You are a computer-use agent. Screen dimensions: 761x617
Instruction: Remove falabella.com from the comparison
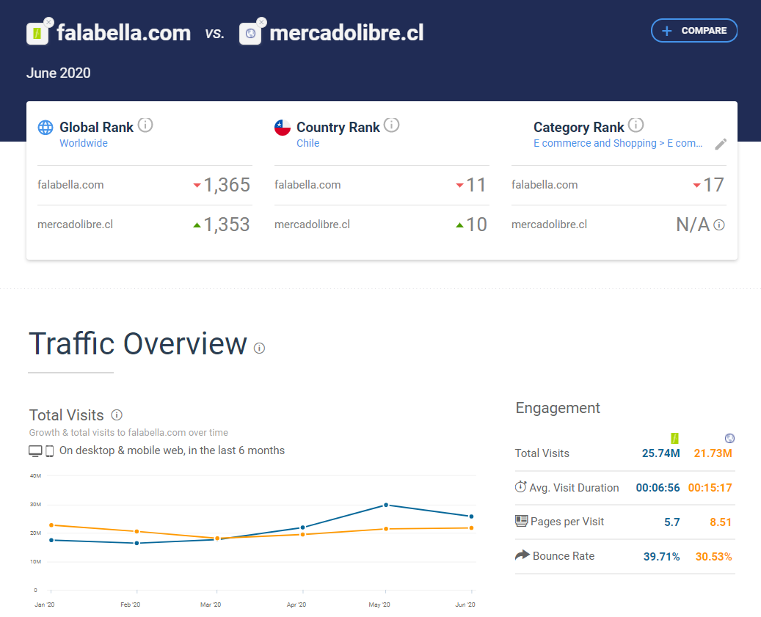[48, 23]
